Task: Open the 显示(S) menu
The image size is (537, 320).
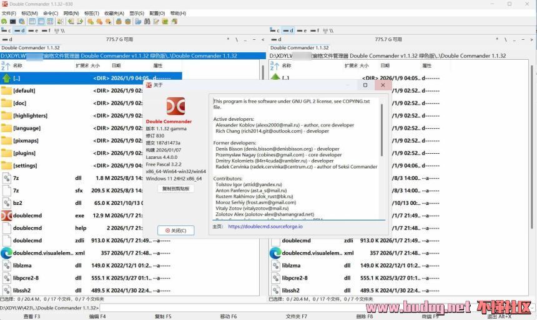Action: (x=137, y=13)
